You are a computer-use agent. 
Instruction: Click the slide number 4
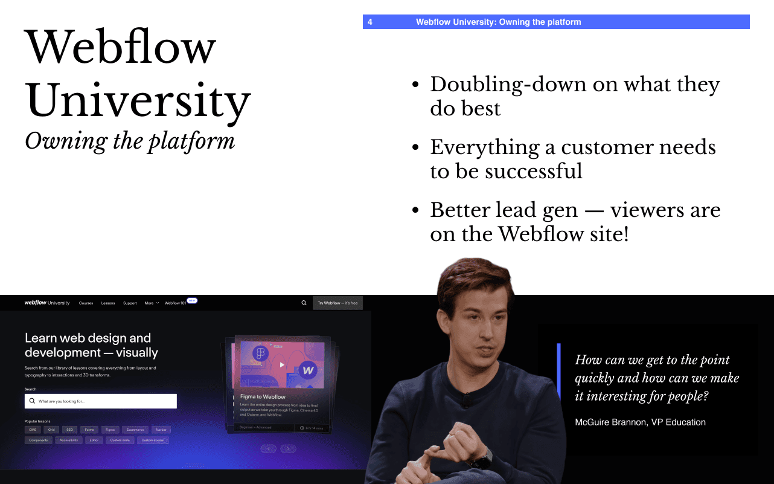pyautogui.click(x=370, y=22)
